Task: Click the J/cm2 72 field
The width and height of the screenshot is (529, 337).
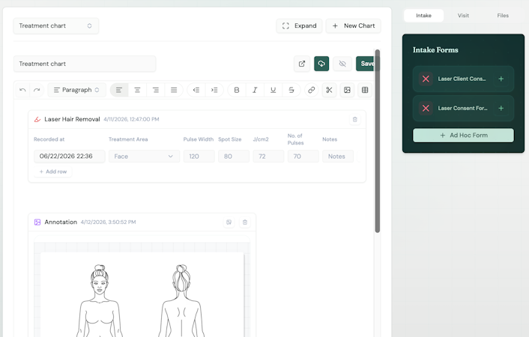Action: pos(268,157)
